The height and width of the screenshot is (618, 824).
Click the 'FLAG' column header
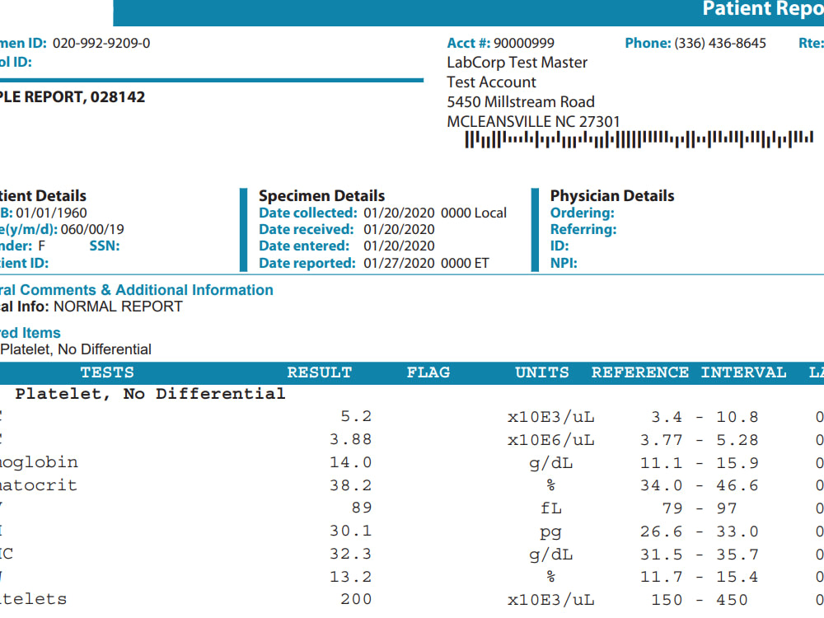pos(428,372)
